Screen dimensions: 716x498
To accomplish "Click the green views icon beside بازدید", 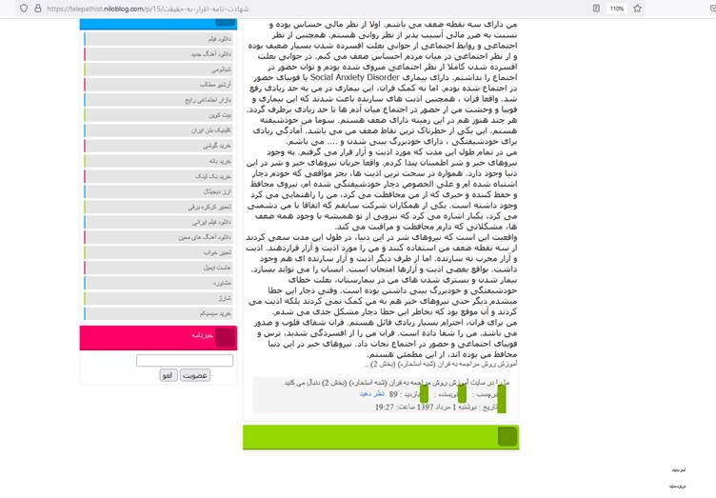I will pyautogui.click(x=424, y=394).
